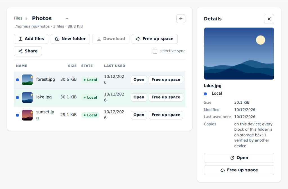288x189 pixels.
Task: Click the Open button in Details panel
Action: [x=239, y=158]
